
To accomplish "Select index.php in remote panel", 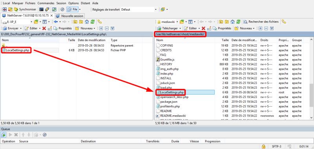I will [166, 74].
